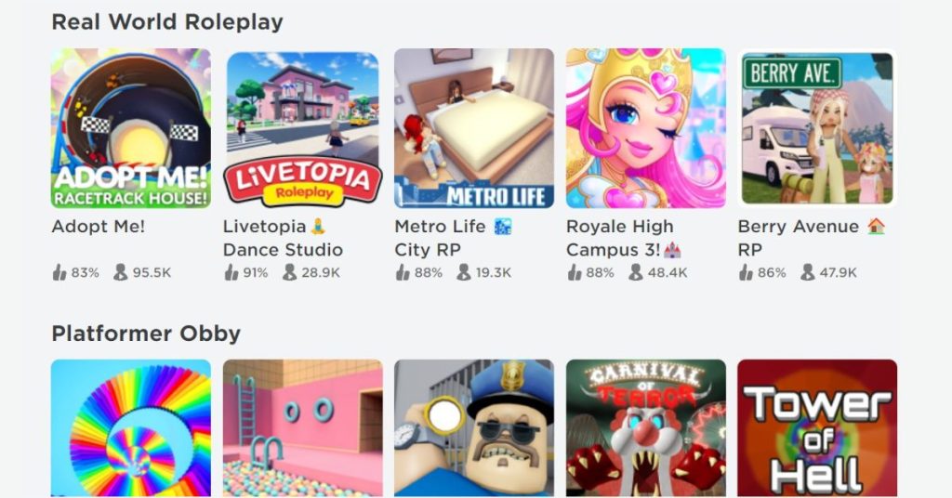Viewport: 952px width, 498px height.
Task: Click the thumbs-up icon showing 83% for Adopt Me!
Action: (59, 272)
